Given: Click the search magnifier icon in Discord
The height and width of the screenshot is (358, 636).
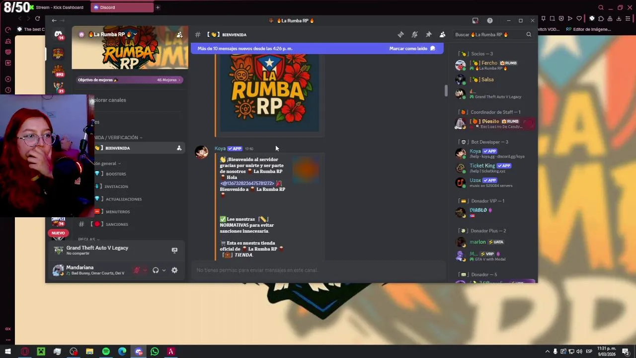Looking at the screenshot, I should pos(529,34).
